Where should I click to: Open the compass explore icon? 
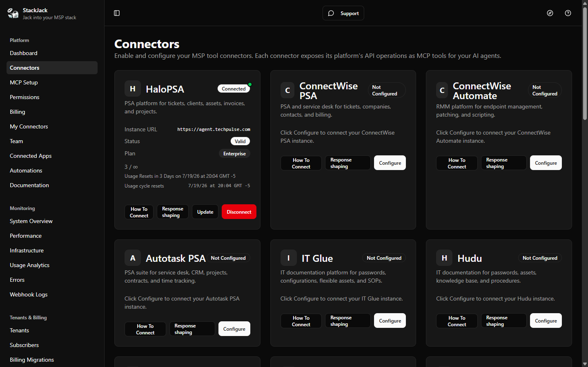[x=550, y=13]
